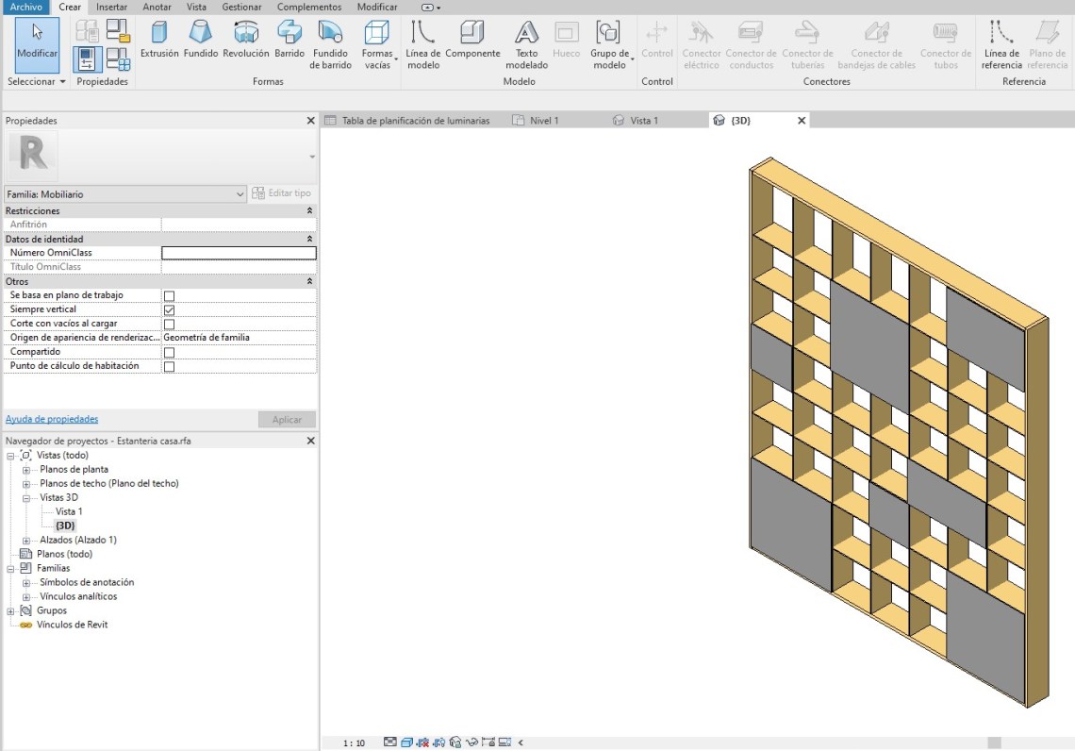
Task: Select the Modificar tool
Action: (x=37, y=45)
